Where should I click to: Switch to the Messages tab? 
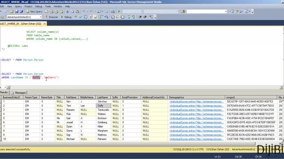pyautogui.click(x=18, y=93)
